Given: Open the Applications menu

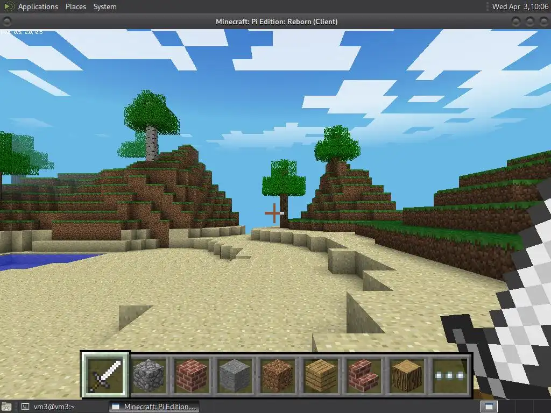Looking at the screenshot, I should 38,6.
